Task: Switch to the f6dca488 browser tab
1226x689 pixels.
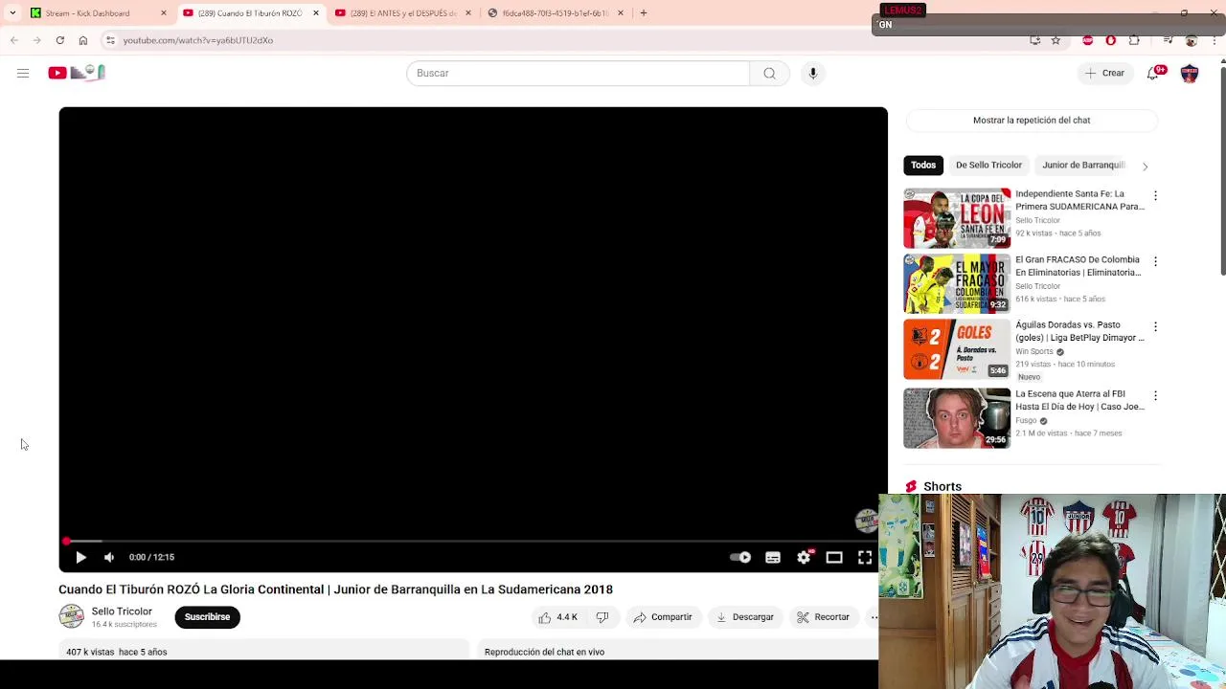Action: 556,13
